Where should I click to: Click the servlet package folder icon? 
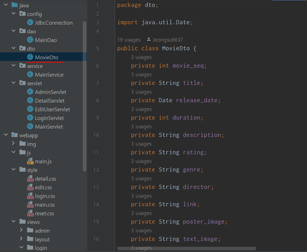23,83
